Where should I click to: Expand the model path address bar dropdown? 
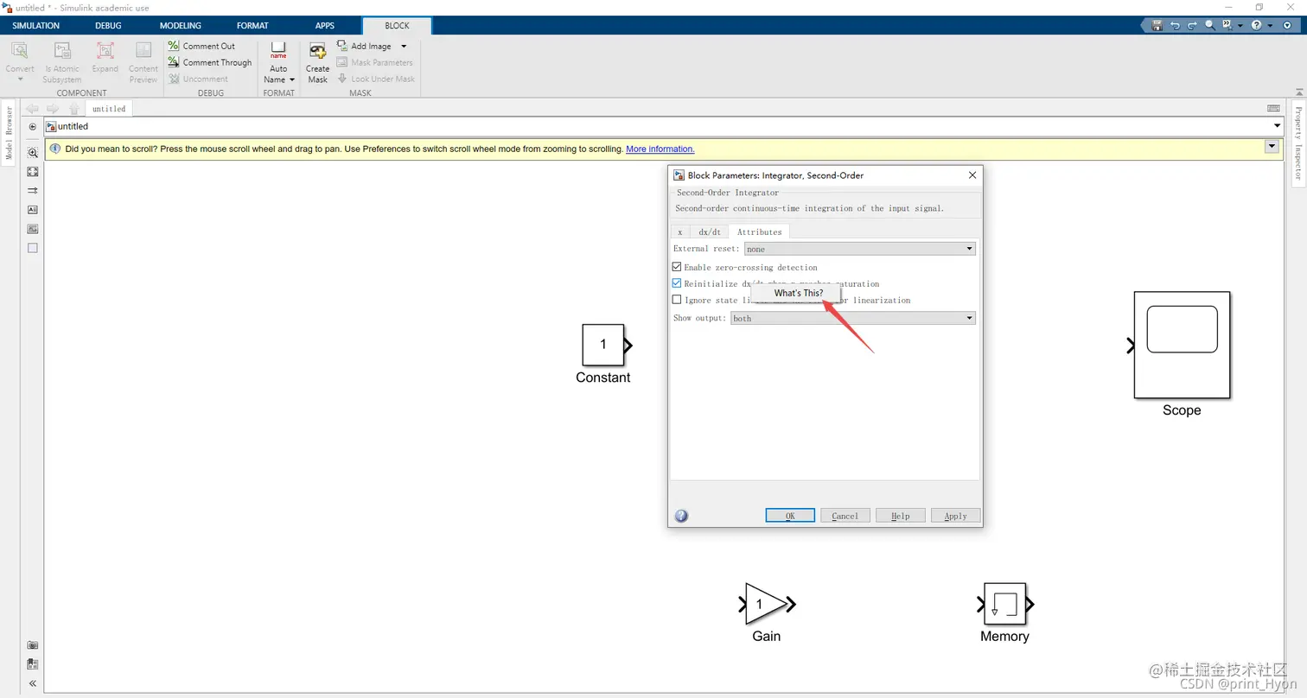coord(1278,126)
